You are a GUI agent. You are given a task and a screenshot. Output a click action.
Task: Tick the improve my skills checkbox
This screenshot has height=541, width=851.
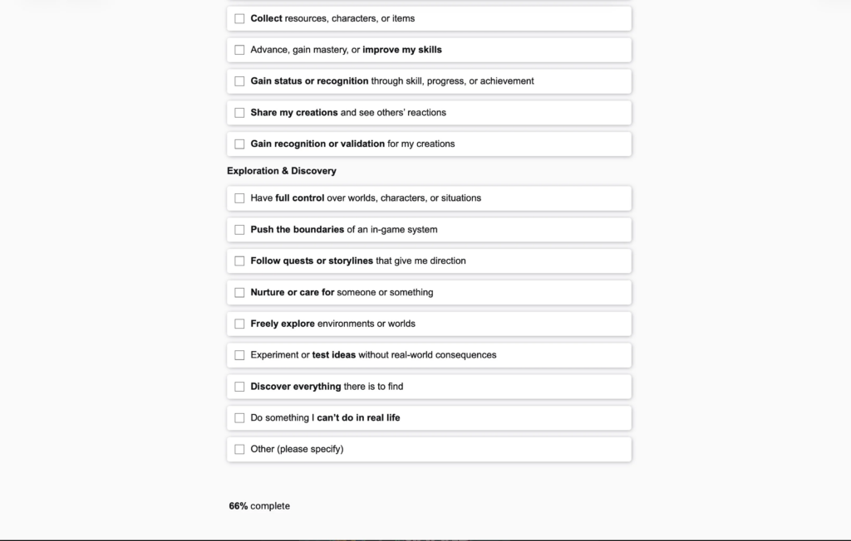(x=239, y=50)
